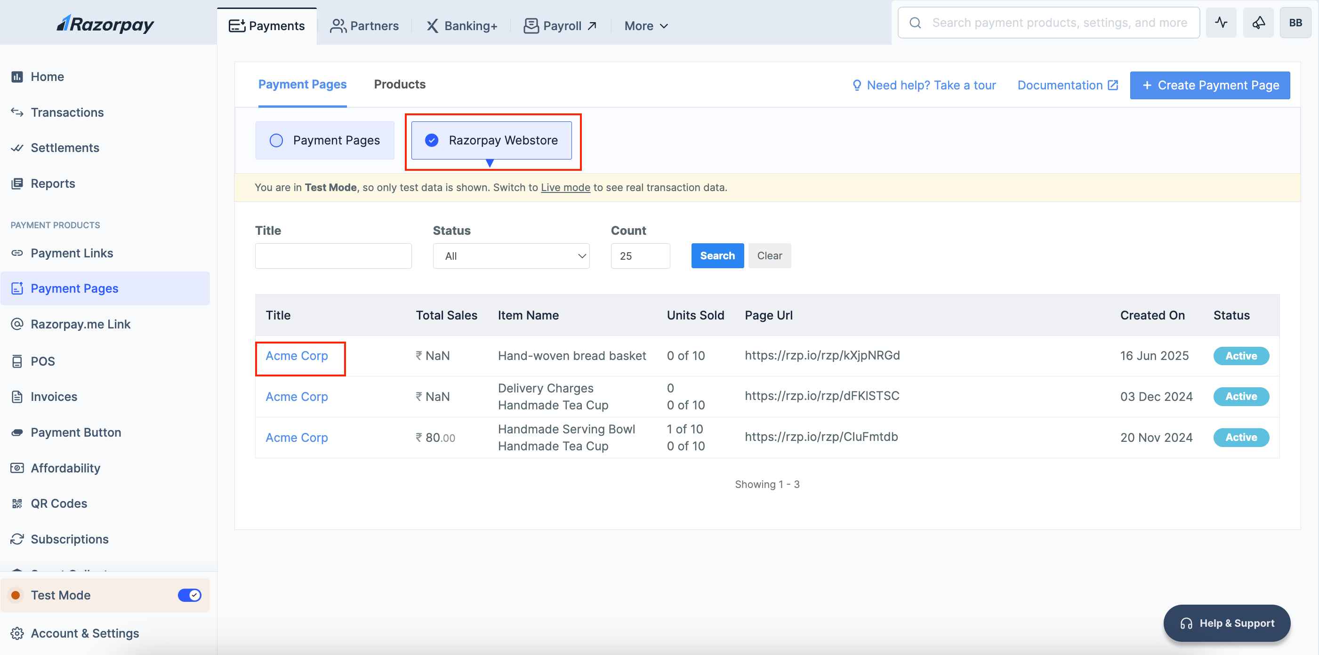The height and width of the screenshot is (655, 1319).
Task: Click the Documentation external link icon
Action: pos(1113,85)
